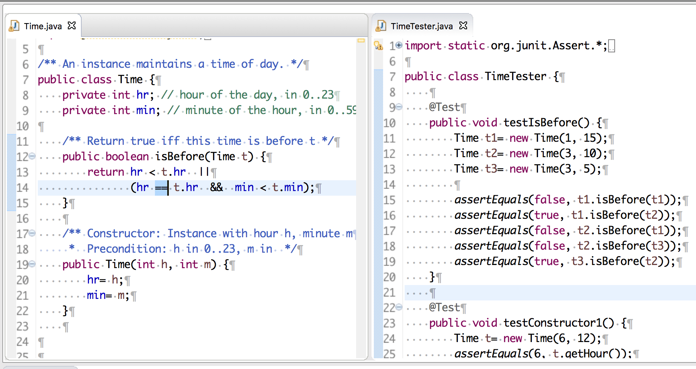Click the Java file icon on the Time.java tab

pos(15,26)
